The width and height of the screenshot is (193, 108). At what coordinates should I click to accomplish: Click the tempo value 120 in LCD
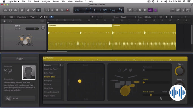pos(105,10)
